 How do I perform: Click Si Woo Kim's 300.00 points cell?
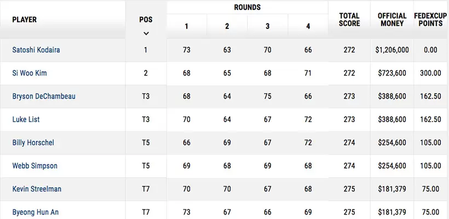[x=430, y=73]
